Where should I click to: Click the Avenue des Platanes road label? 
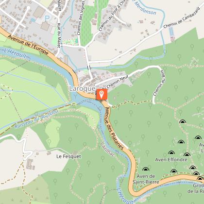tap(114, 128)
